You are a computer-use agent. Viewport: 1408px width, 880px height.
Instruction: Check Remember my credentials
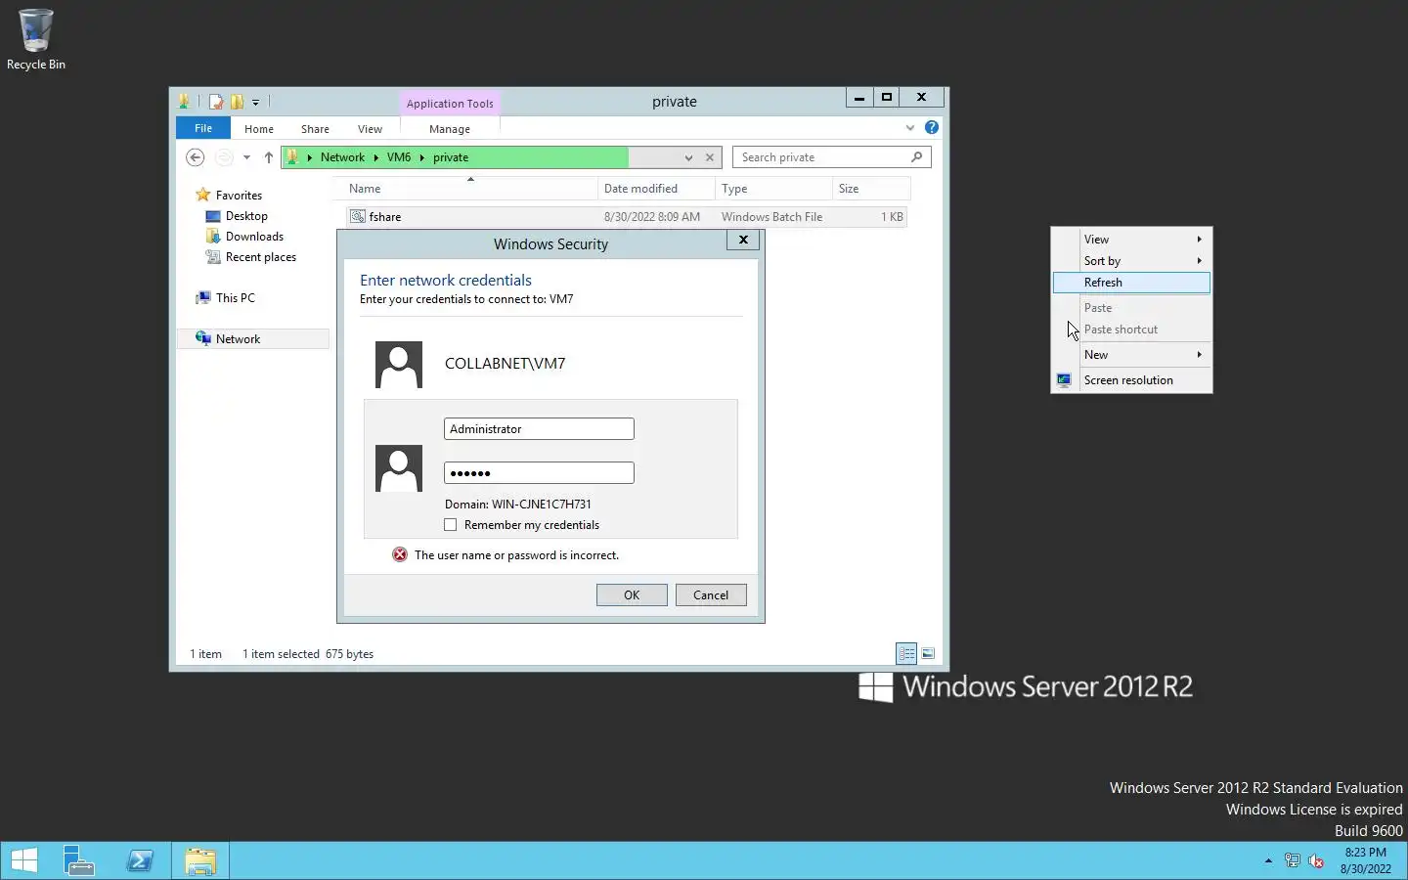[451, 525]
